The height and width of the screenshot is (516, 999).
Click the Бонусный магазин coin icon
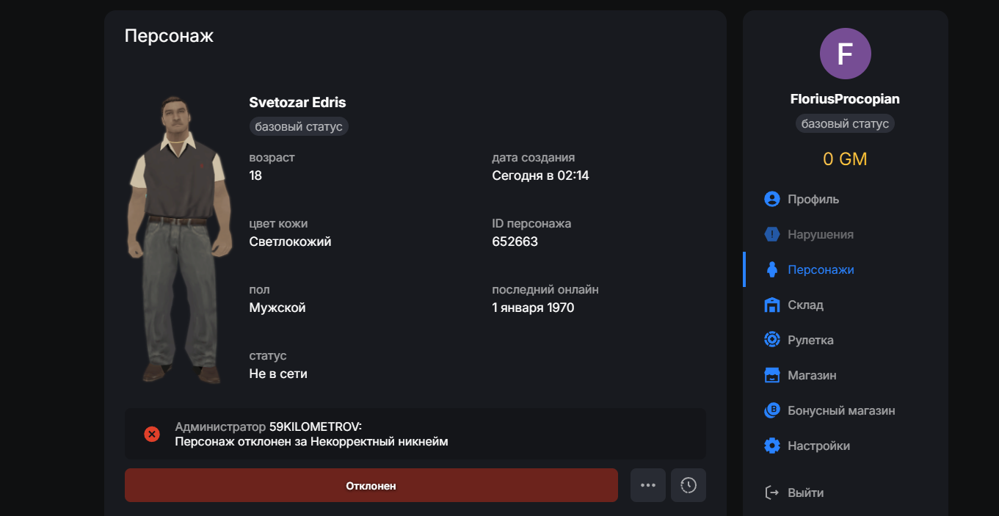[771, 410]
